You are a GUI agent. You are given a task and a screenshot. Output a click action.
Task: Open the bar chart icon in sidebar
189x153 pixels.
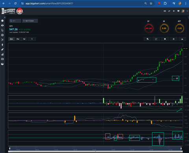[x=2, y=54]
